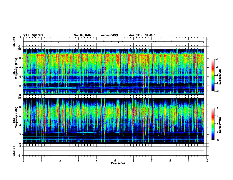Click the ch.1 colorbar PSD unit label
The width and height of the screenshot is (233, 180).
click(220, 76)
